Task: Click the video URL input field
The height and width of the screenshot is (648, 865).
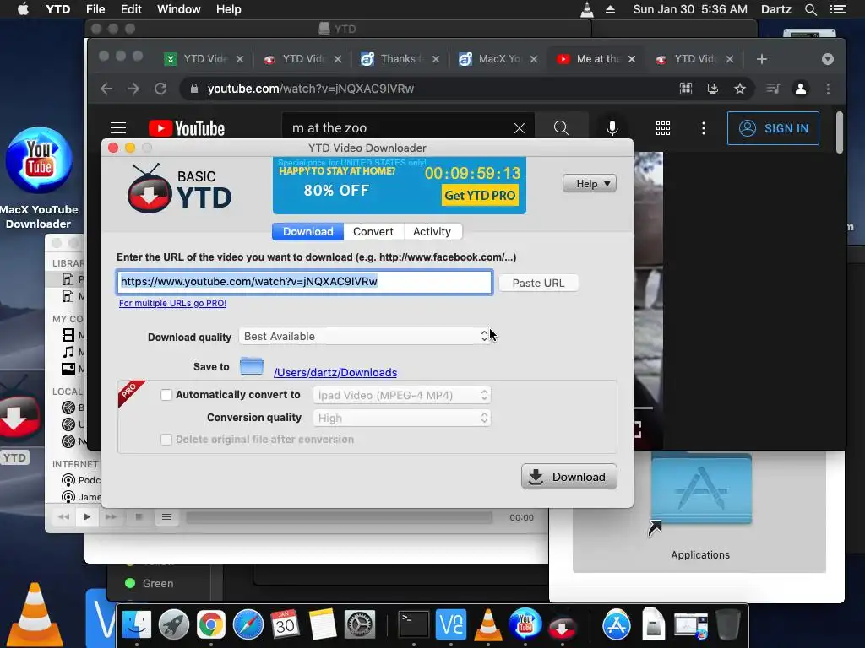Action: click(304, 282)
